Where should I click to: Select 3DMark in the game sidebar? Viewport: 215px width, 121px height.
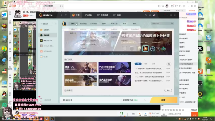[x=48, y=46]
